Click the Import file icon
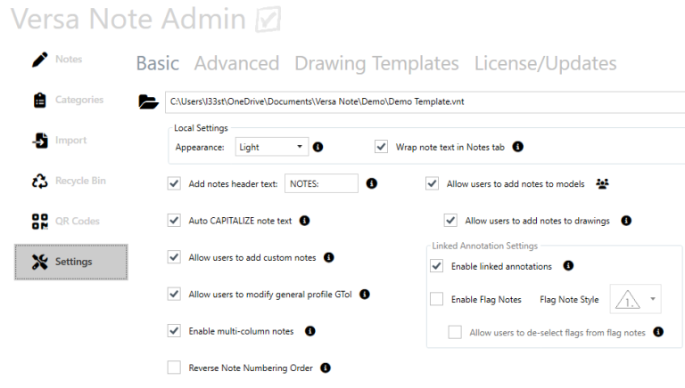The width and height of the screenshot is (685, 388). point(40,141)
